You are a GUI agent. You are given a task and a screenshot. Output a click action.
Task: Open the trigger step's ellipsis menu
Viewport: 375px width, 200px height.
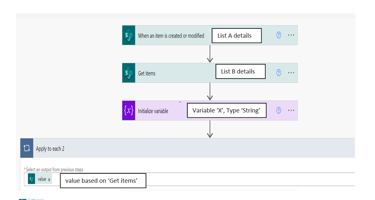coord(291,35)
